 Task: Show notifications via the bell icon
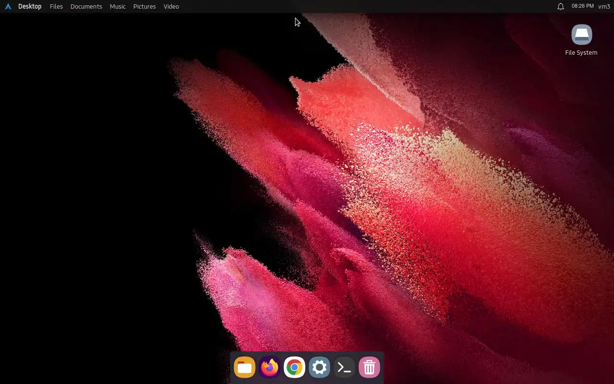560,6
